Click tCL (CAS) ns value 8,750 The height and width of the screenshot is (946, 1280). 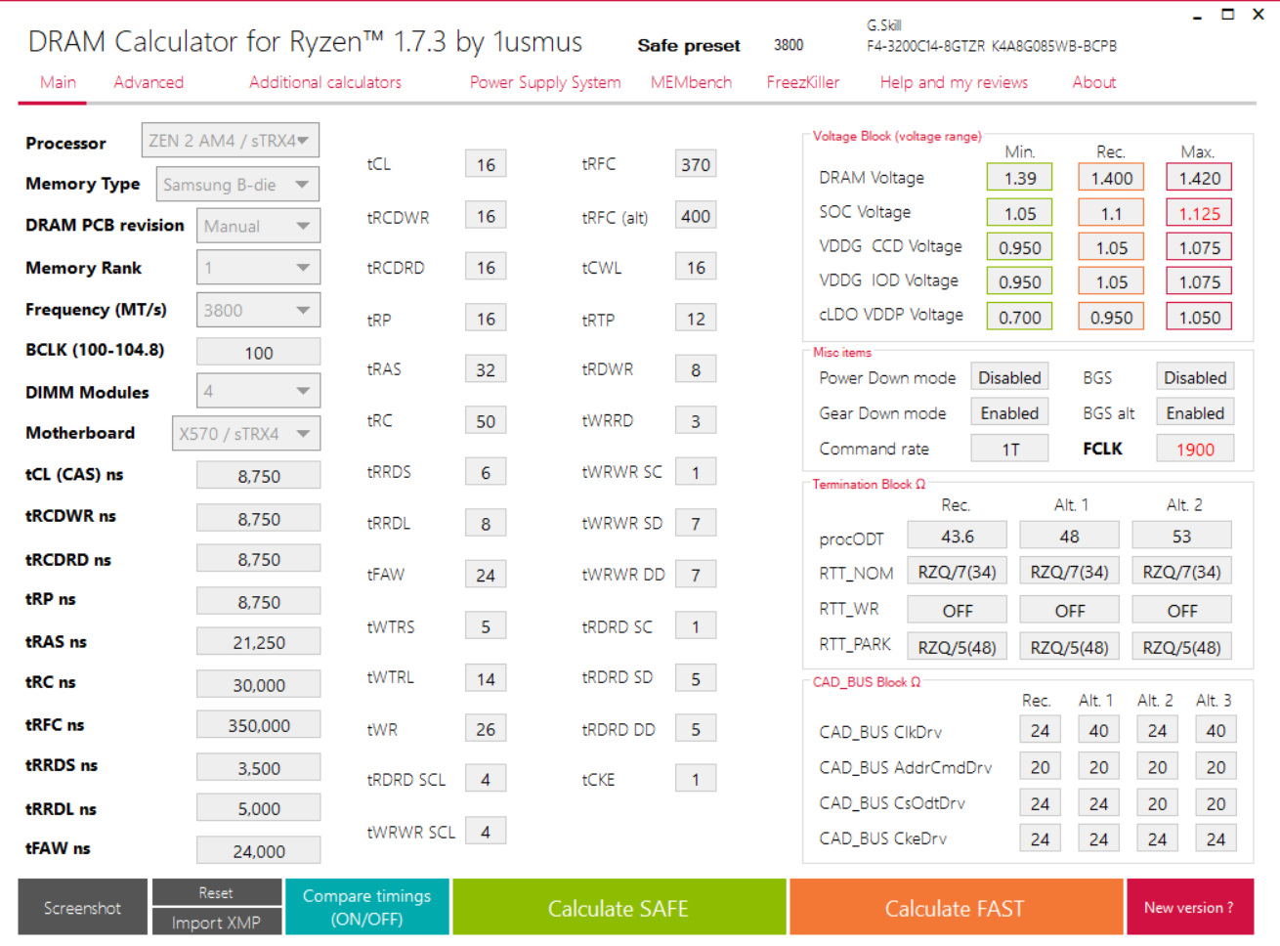pyautogui.click(x=258, y=476)
